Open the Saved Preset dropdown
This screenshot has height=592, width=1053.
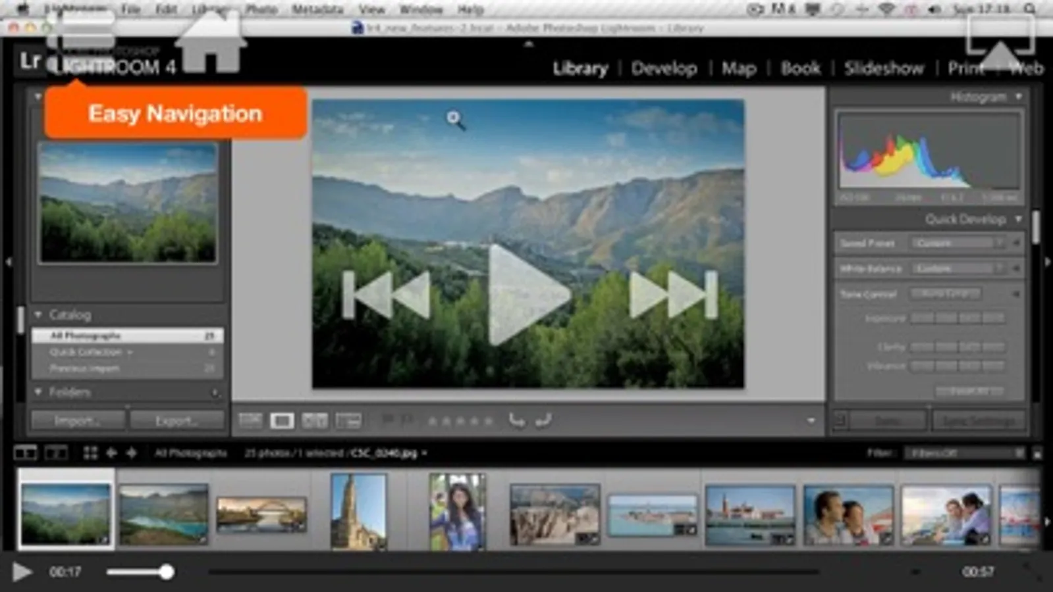tap(958, 243)
